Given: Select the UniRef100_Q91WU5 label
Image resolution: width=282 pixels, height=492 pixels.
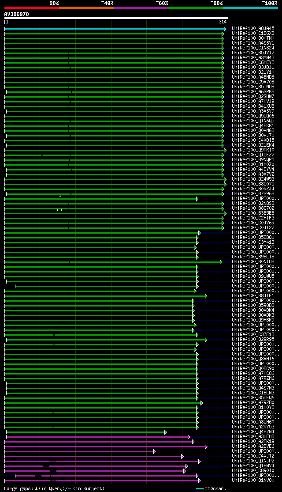Looking at the screenshot, I should coord(253,276).
